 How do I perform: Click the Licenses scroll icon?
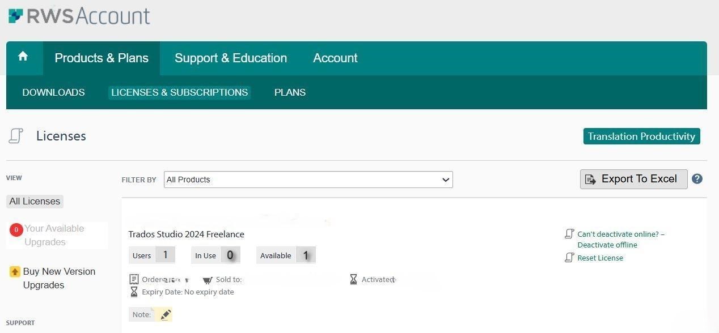point(16,136)
